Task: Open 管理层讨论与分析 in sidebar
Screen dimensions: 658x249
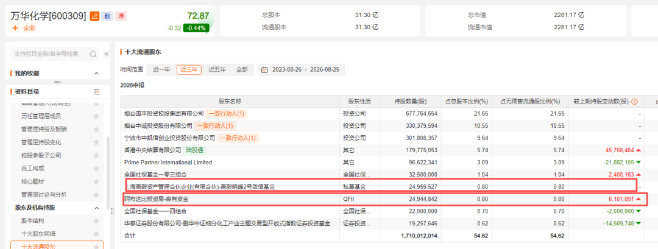Action: click(x=44, y=194)
